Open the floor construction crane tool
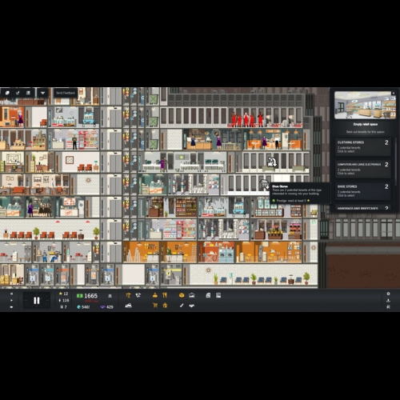The image size is (400, 400). pos(128,295)
